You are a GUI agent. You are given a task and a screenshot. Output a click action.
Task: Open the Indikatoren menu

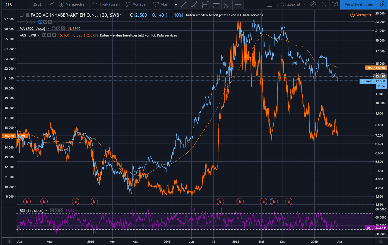[106, 4]
